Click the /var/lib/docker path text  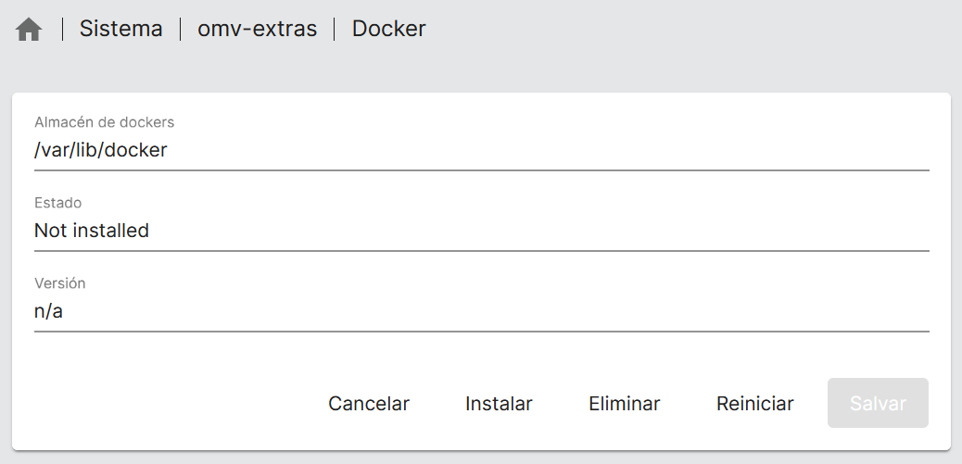(100, 150)
